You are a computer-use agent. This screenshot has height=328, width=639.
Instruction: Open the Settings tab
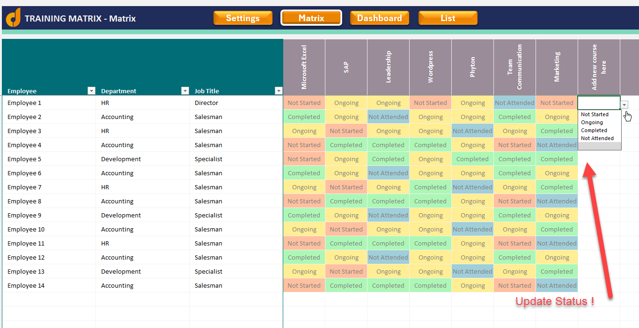[x=243, y=18]
